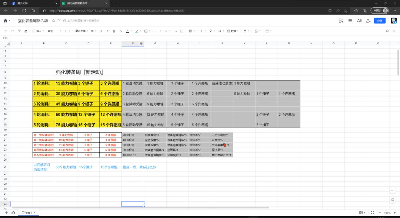Click the format painter icon

pyautogui.click(x=19, y=31)
